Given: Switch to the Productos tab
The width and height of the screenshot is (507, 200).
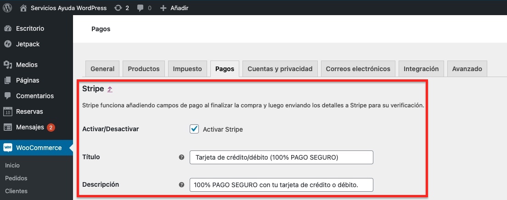Looking at the screenshot, I should [x=144, y=69].
